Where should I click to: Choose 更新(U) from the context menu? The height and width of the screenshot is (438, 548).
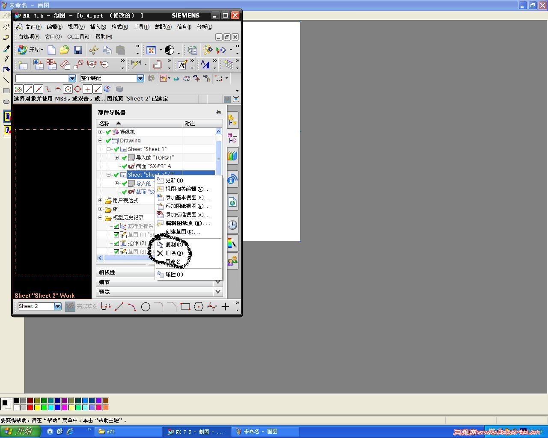(188, 181)
